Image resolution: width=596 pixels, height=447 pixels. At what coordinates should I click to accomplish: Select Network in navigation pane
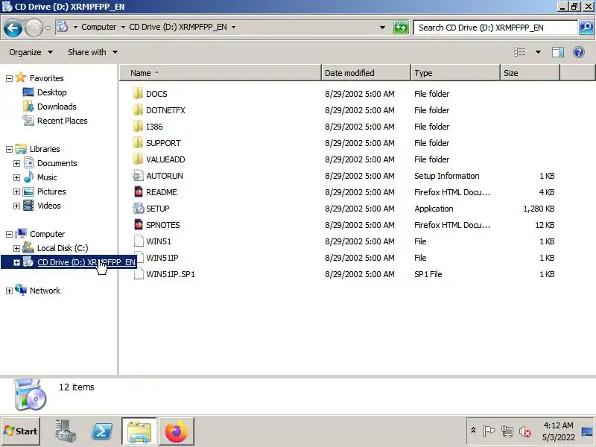[x=45, y=291]
